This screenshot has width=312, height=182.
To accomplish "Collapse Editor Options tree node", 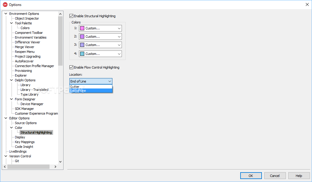I will [6, 118].
